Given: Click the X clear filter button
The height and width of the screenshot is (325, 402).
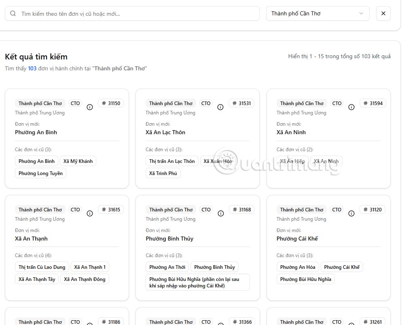Looking at the screenshot, I should click(383, 13).
